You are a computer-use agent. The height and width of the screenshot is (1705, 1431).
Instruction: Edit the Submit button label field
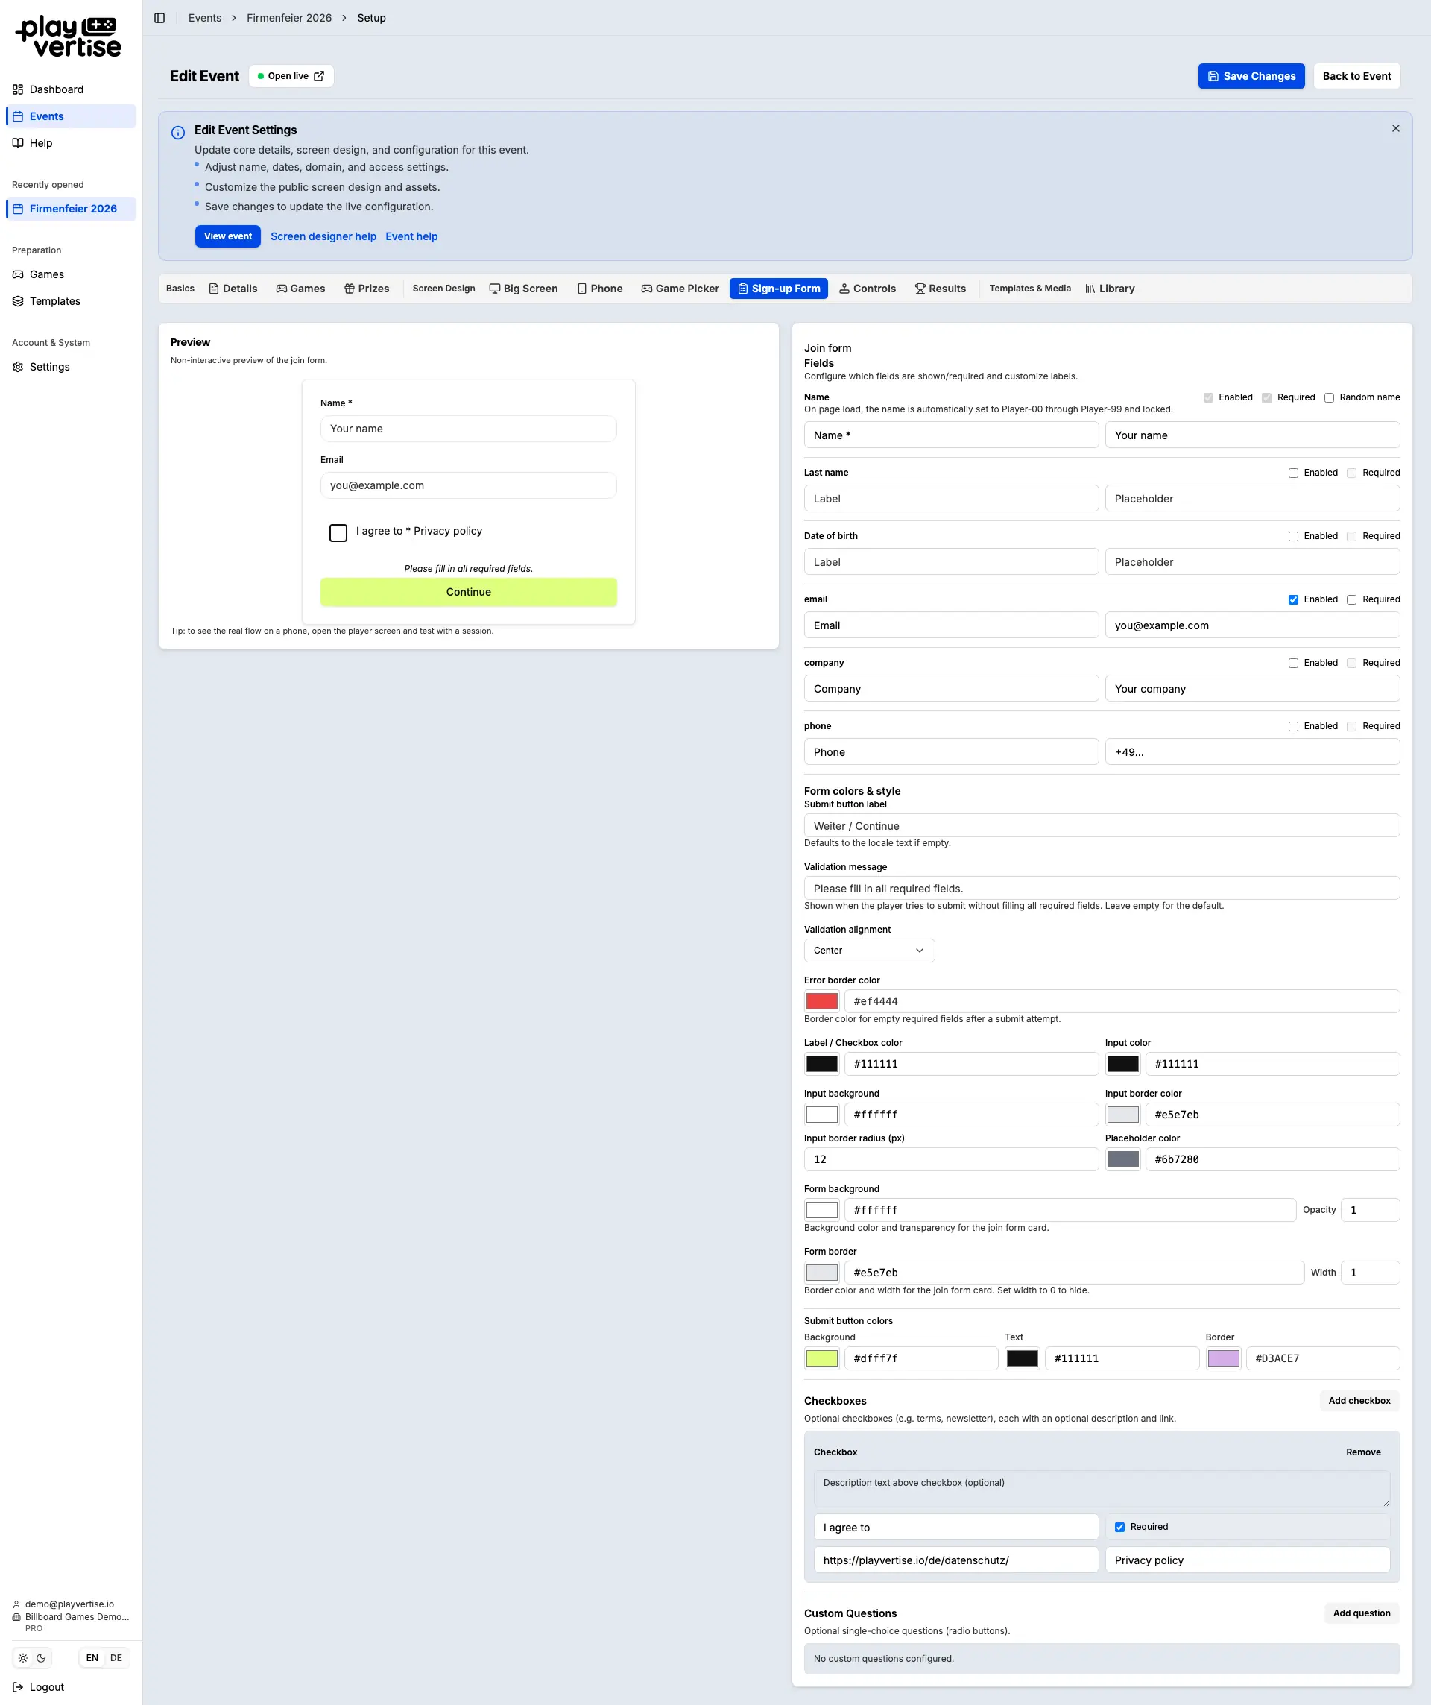[x=1102, y=826]
